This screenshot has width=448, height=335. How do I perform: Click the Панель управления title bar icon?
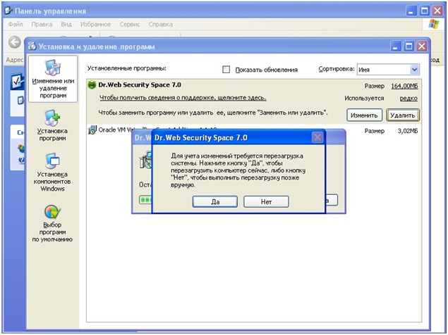point(8,11)
